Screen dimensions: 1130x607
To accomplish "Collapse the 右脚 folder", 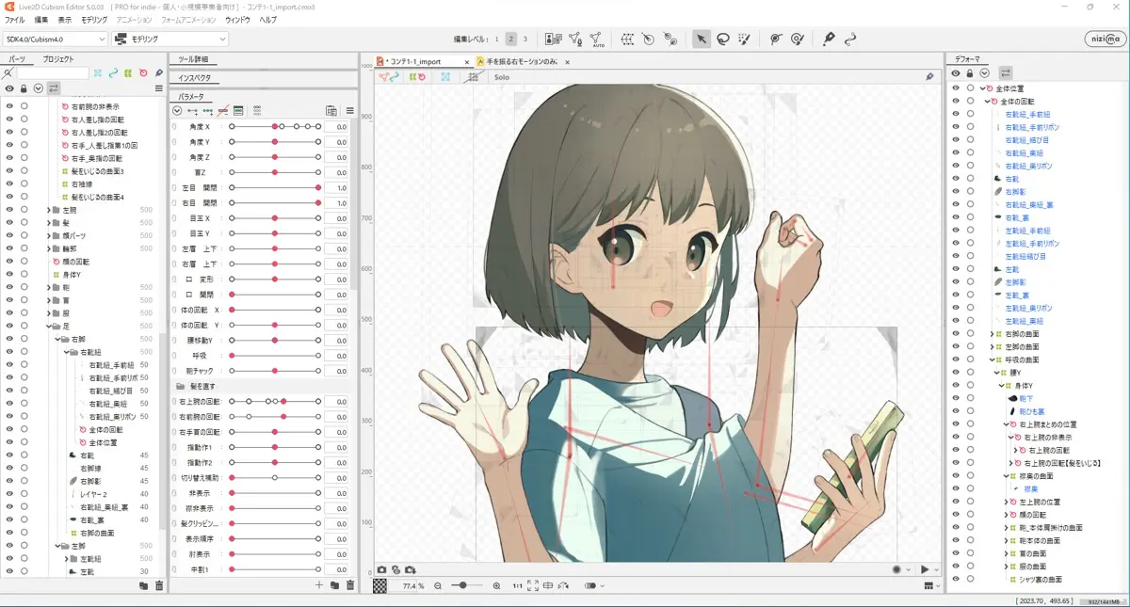I will pos(56,339).
